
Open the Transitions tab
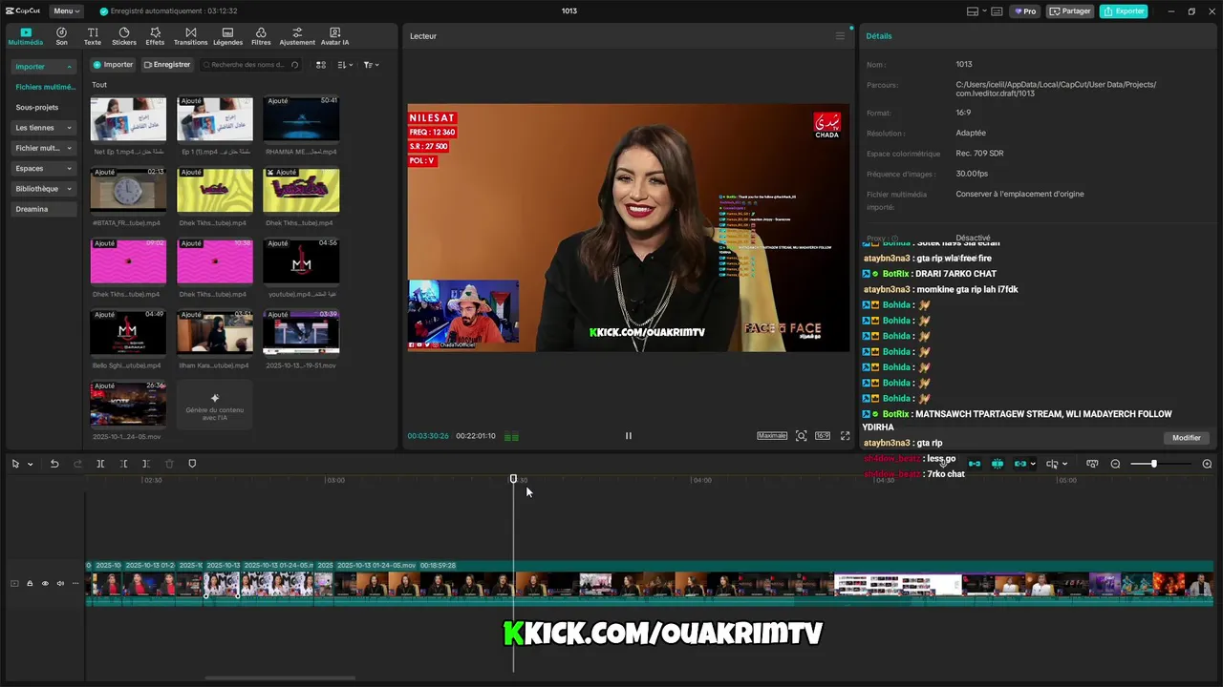[190, 36]
